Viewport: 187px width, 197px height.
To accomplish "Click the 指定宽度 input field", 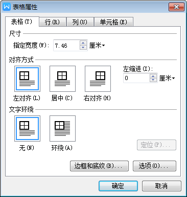I will 66,46.
